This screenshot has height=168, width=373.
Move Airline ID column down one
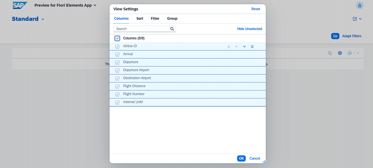(x=244, y=47)
